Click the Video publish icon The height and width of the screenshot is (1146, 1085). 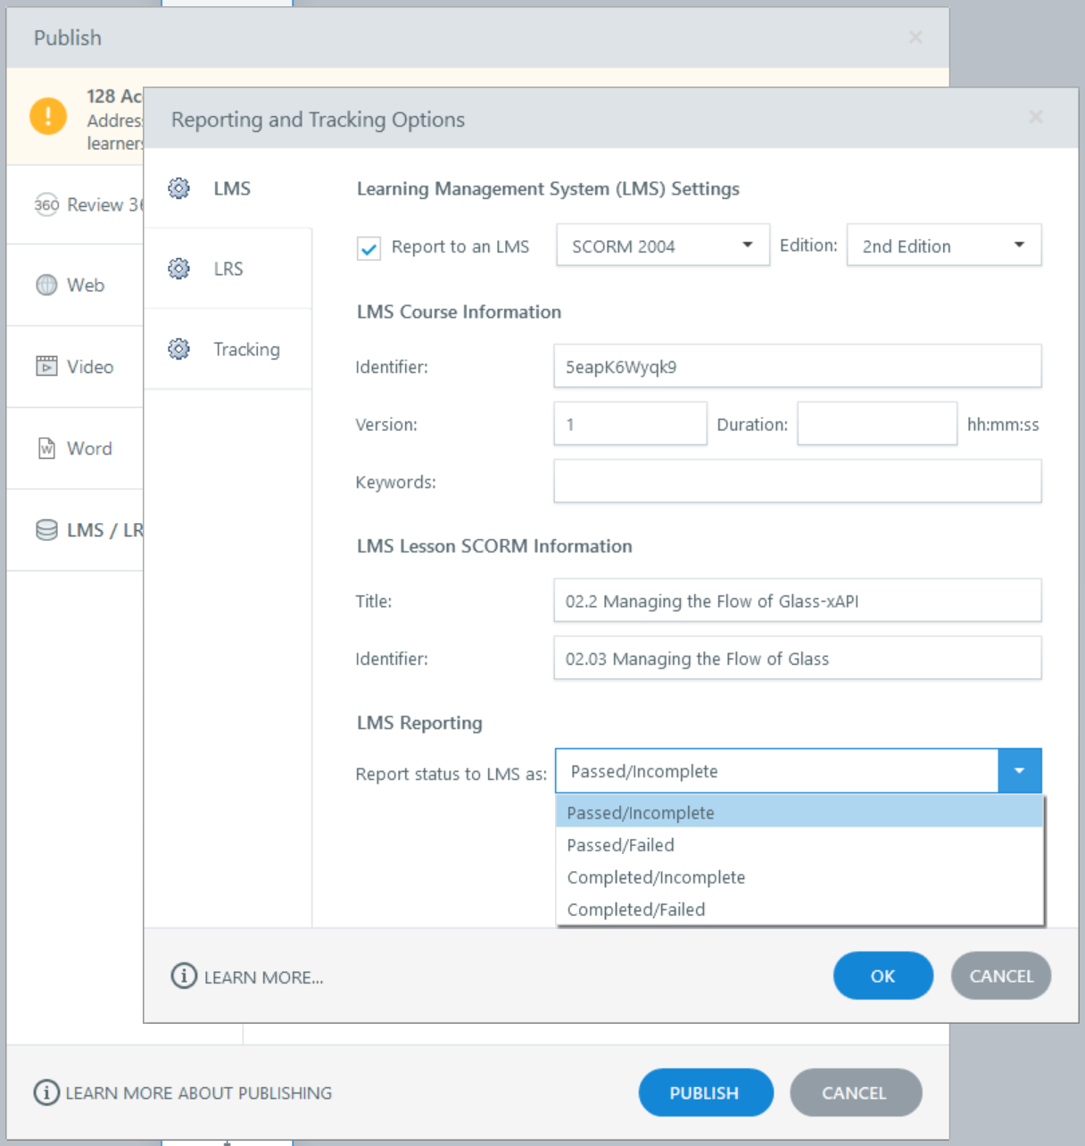[x=46, y=366]
